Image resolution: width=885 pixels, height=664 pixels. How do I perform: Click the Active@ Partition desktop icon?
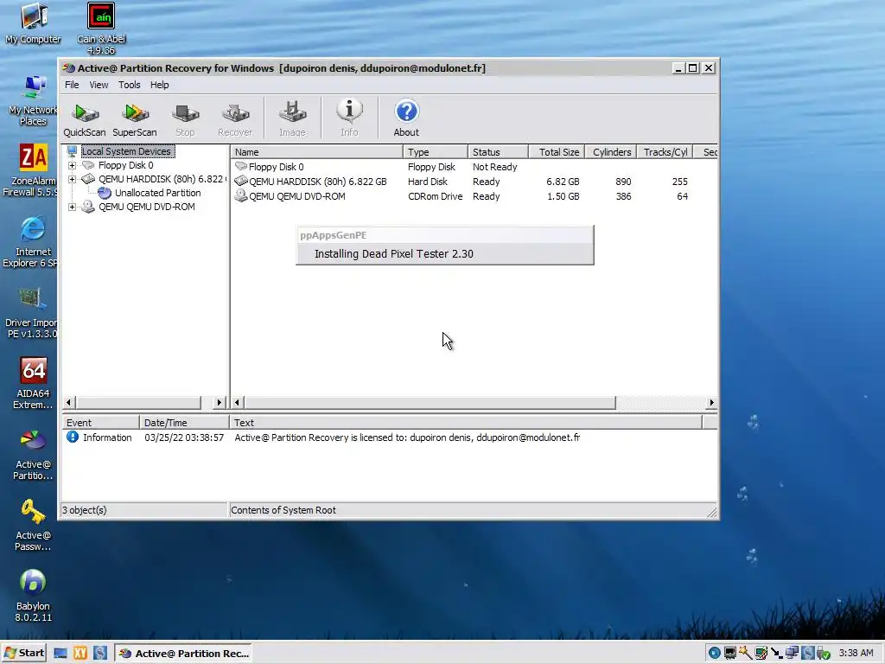[33, 455]
